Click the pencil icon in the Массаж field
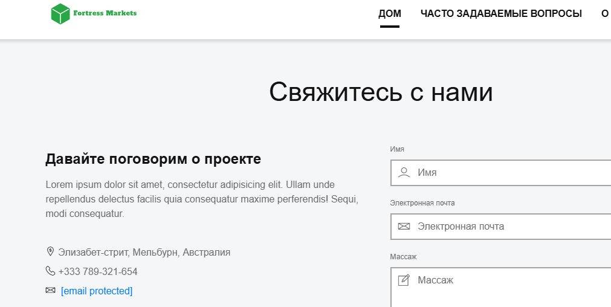The height and width of the screenshot is (307, 611). [404, 280]
